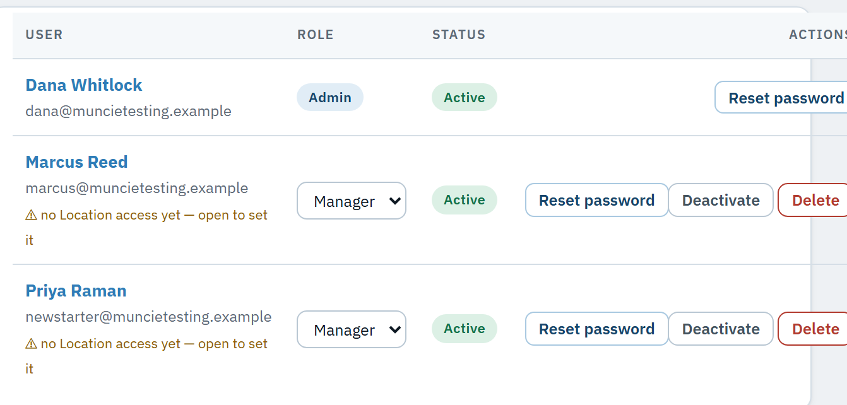The image size is (847, 405).
Task: Reset password for Marcus Reed
Action: click(596, 200)
